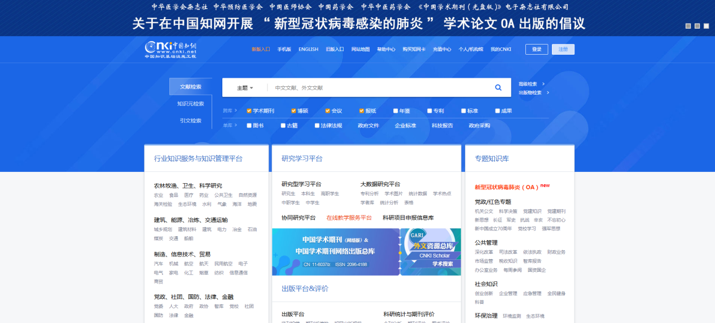
Task: Tick the 图书 checkbox
Action: 249,126
